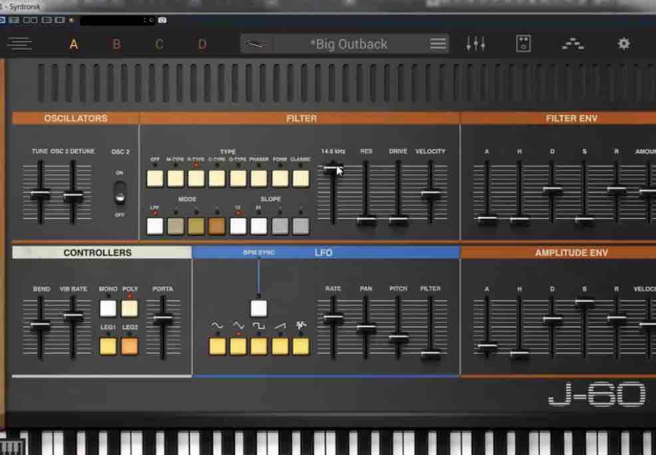The width and height of the screenshot is (656, 455).
Task: Click the LFO PAN slider handle
Action: click(x=366, y=329)
